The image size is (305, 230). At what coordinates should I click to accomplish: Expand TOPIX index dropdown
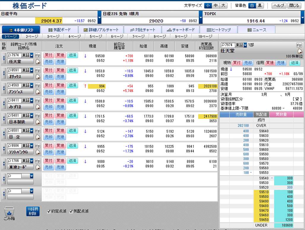coord(303,17)
